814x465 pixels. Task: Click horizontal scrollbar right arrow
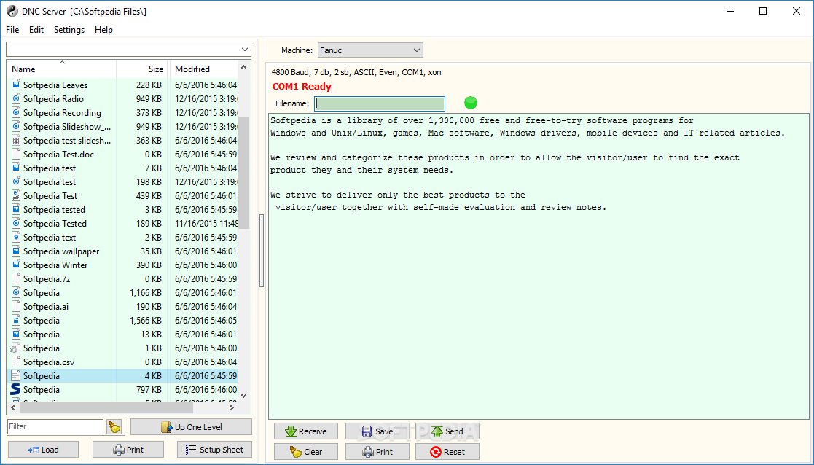(x=232, y=408)
